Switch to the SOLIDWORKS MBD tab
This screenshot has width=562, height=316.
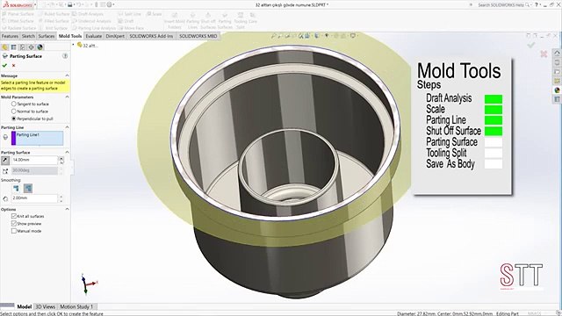pos(198,36)
